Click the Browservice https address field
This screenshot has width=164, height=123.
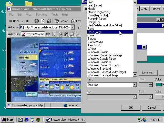33,34
